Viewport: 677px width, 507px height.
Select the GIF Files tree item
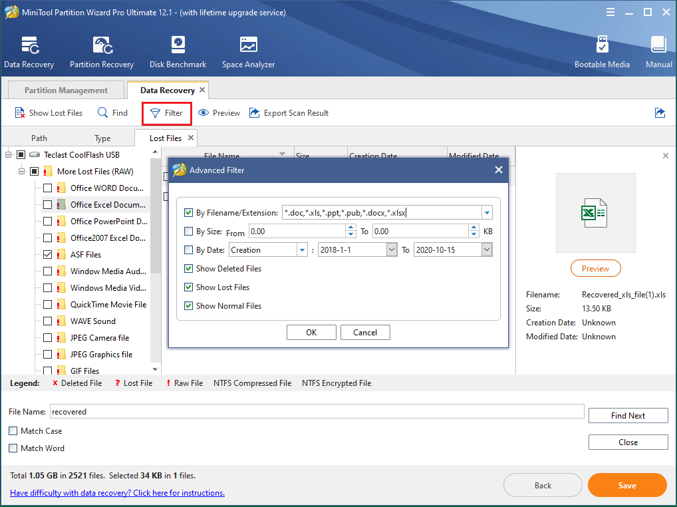coord(84,371)
